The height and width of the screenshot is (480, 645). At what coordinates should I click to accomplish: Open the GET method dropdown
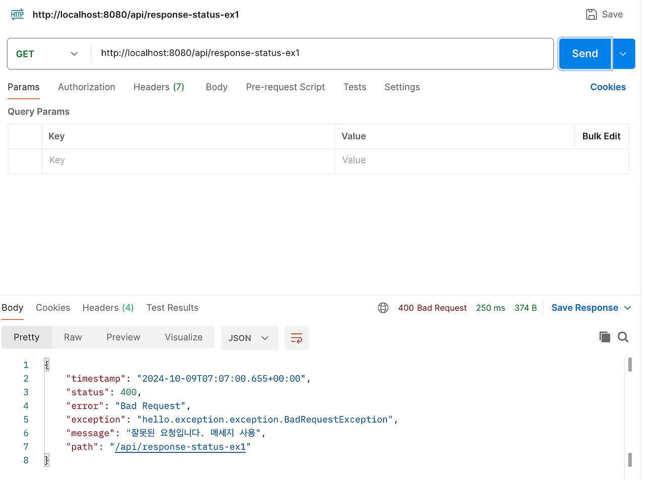[48, 53]
